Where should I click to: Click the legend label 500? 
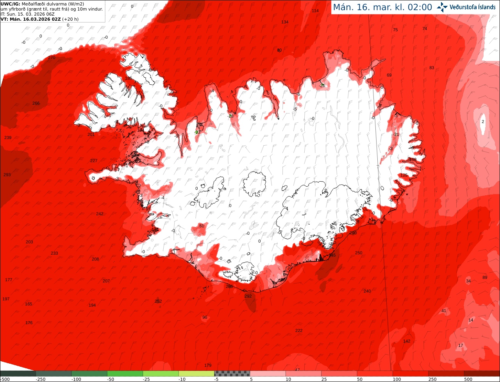click(x=468, y=379)
